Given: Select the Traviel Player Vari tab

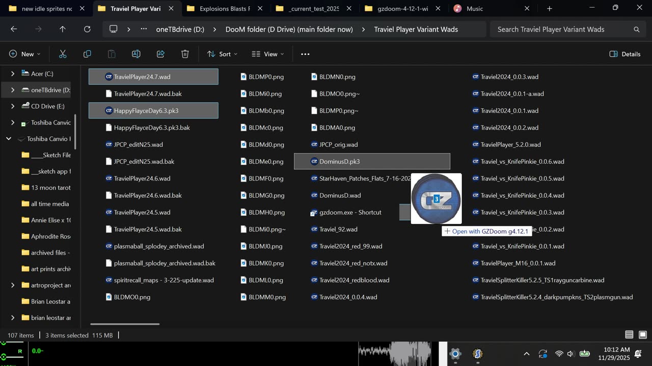Looking at the screenshot, I should 135,9.
